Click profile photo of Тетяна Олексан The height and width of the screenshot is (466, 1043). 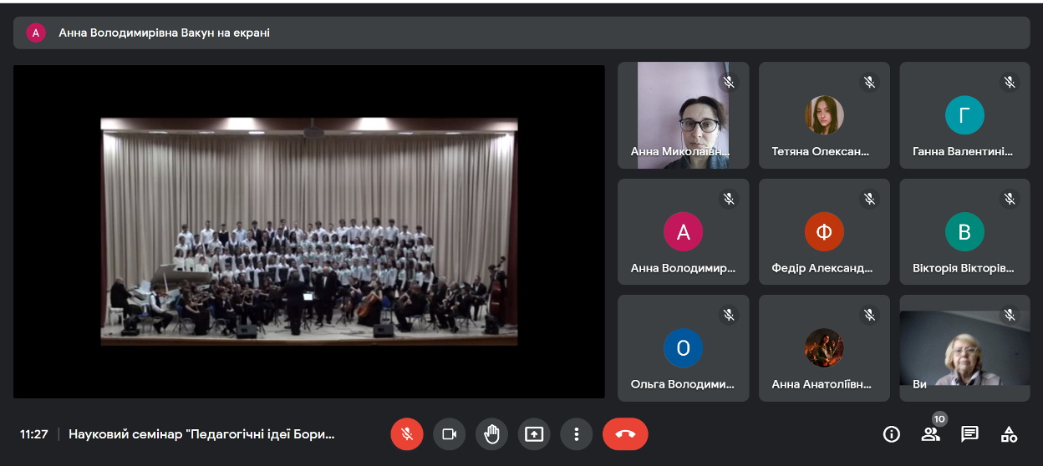click(824, 115)
